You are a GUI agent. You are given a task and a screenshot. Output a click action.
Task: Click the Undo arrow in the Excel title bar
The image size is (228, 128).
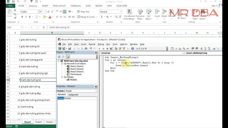[18, 1]
